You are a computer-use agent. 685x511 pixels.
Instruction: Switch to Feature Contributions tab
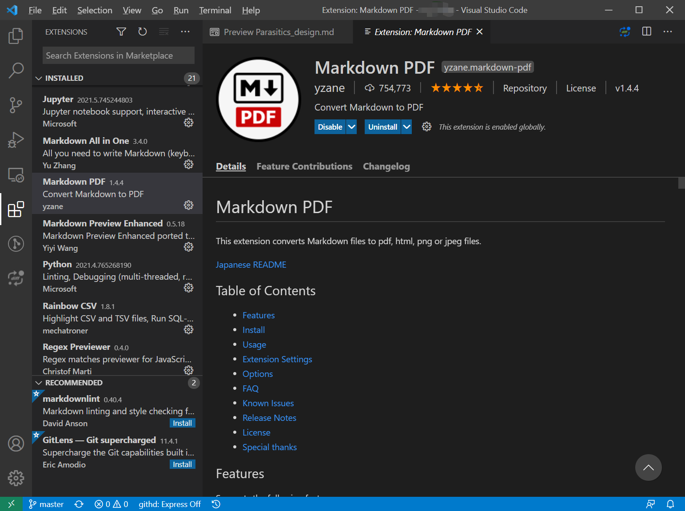coord(304,166)
